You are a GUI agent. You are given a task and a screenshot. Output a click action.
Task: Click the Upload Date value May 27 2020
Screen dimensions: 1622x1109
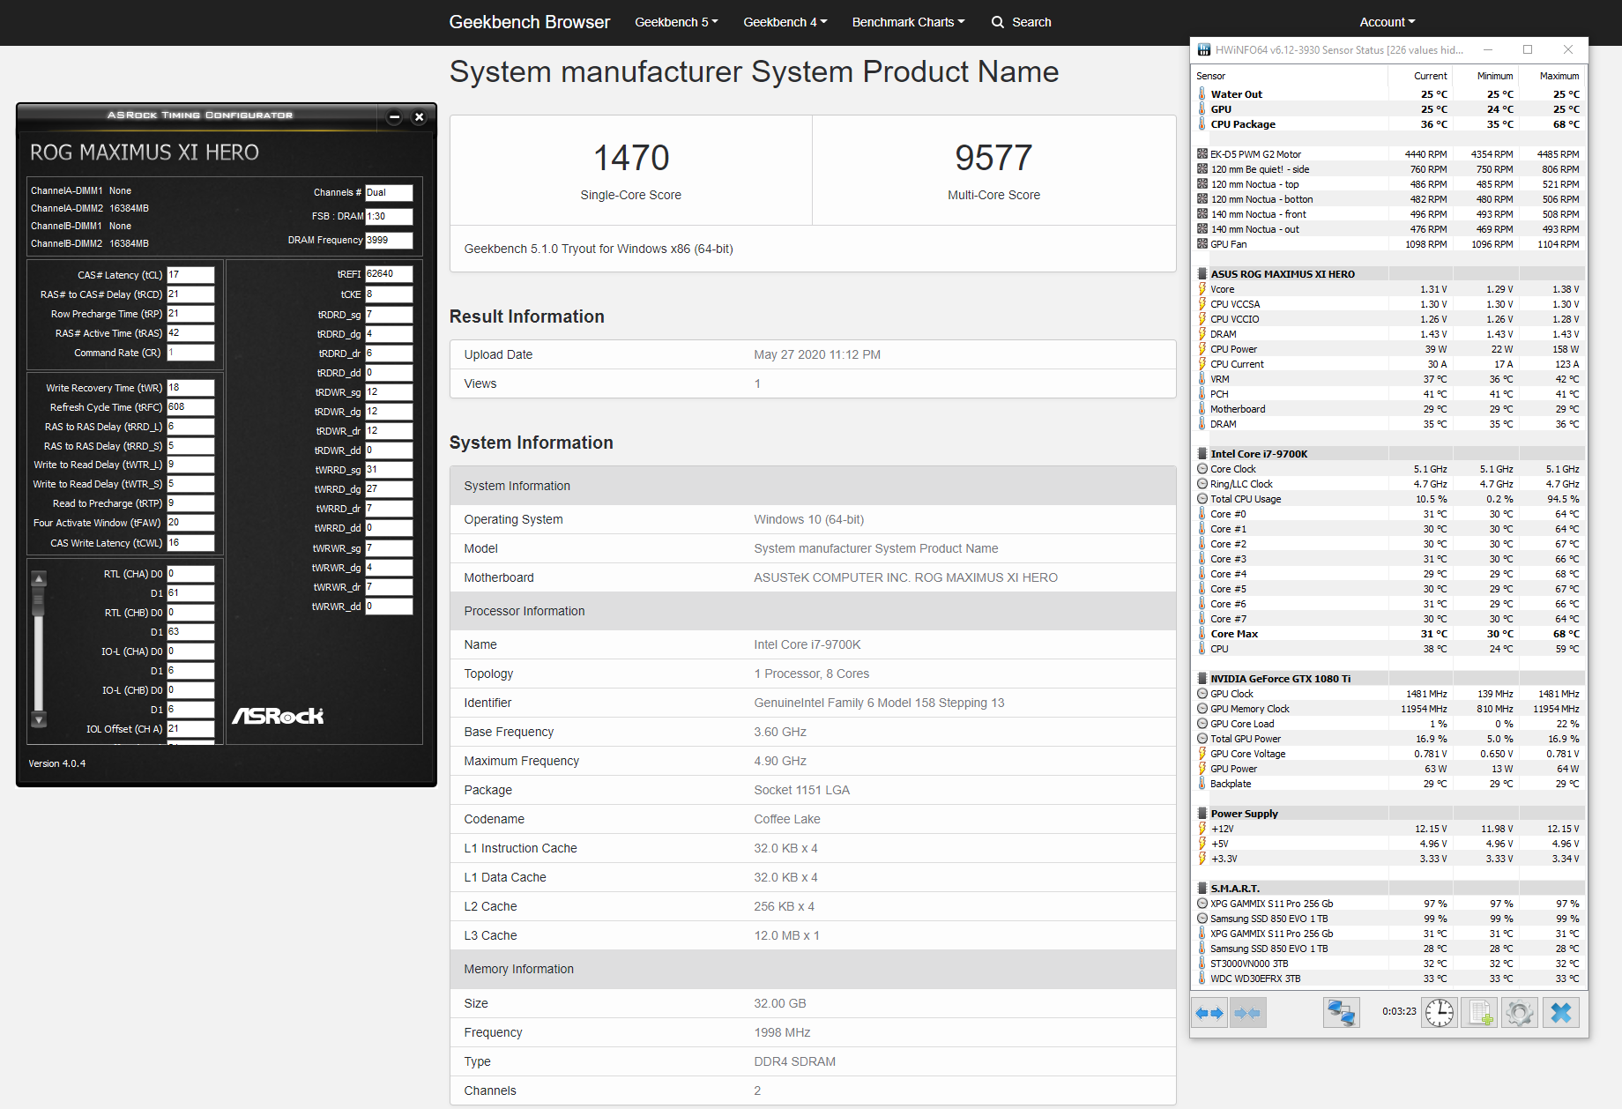[x=817, y=354]
